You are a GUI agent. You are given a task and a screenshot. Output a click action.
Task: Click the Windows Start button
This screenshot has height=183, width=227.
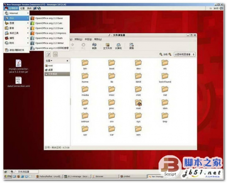tap(8, 177)
